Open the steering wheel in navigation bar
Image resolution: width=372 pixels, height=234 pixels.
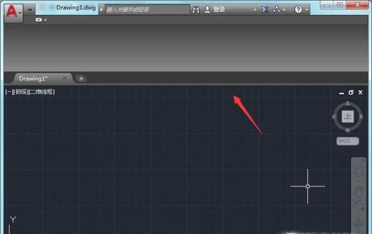click(358, 172)
